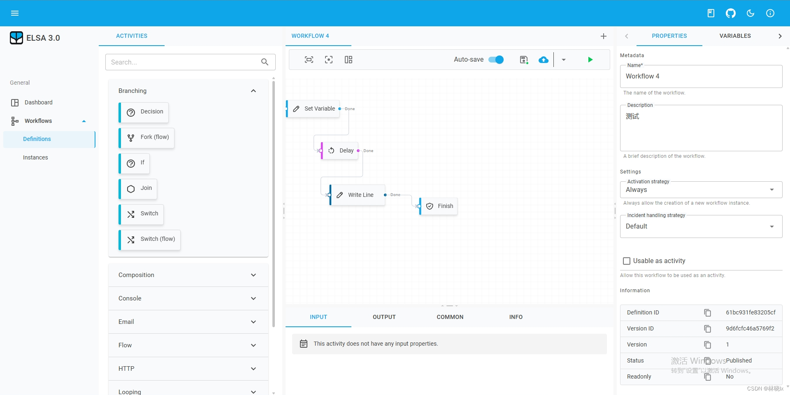This screenshot has width=790, height=395.
Task: Run the workflow with play button
Action: 590,60
